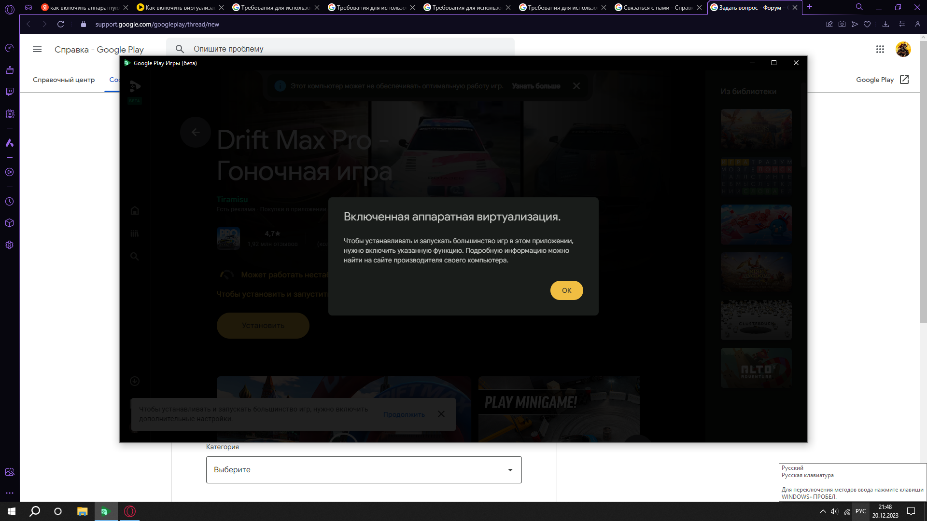Open Opera sidebar settings gear
This screenshot has height=521, width=927.
point(9,245)
